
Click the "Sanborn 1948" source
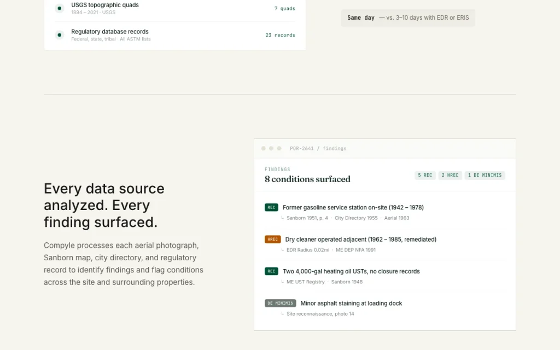click(x=347, y=282)
